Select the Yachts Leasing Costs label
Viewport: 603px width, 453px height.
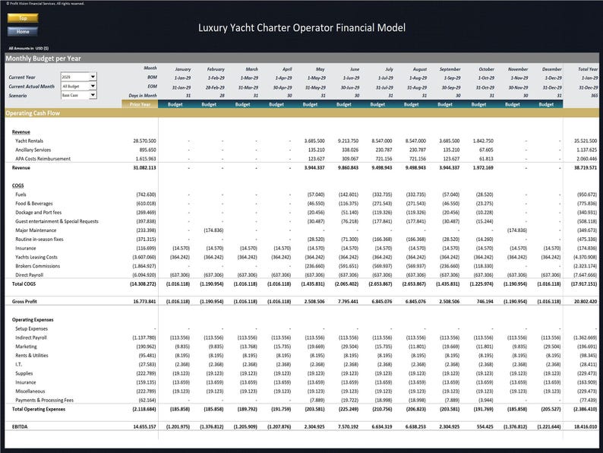pos(36,257)
